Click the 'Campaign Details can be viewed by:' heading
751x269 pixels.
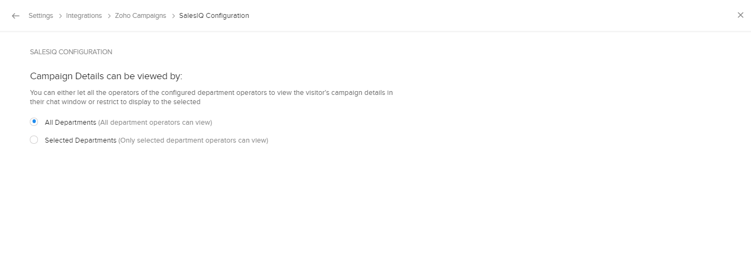point(106,76)
